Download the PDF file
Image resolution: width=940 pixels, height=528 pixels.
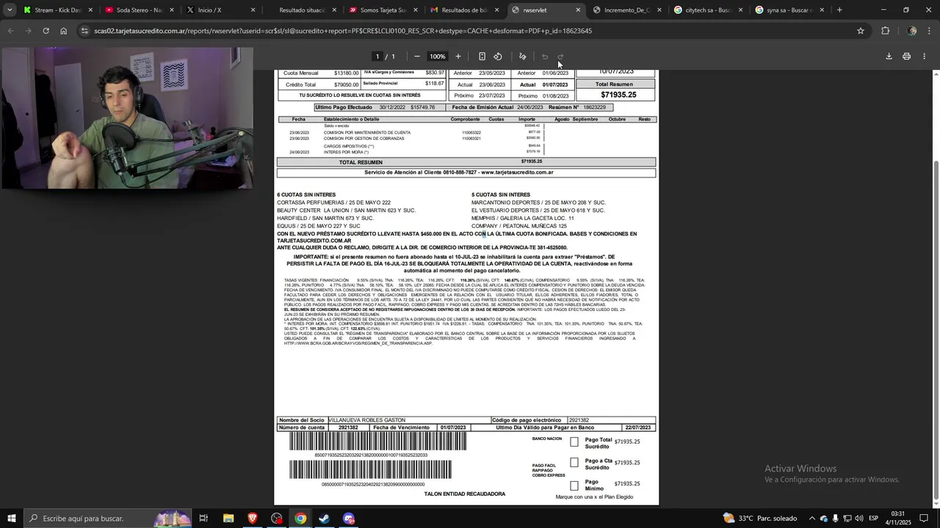pos(889,56)
